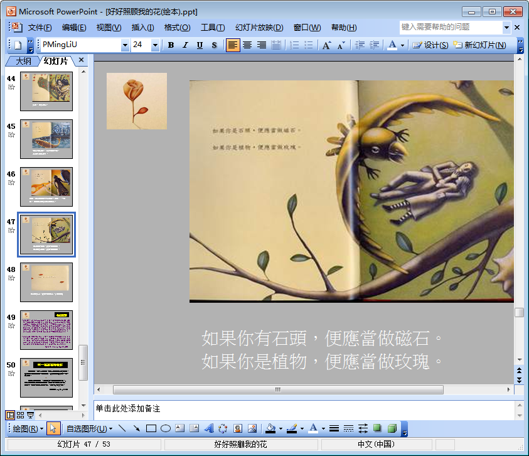Click the Bold formatting button
The width and height of the screenshot is (529, 456).
171,45
